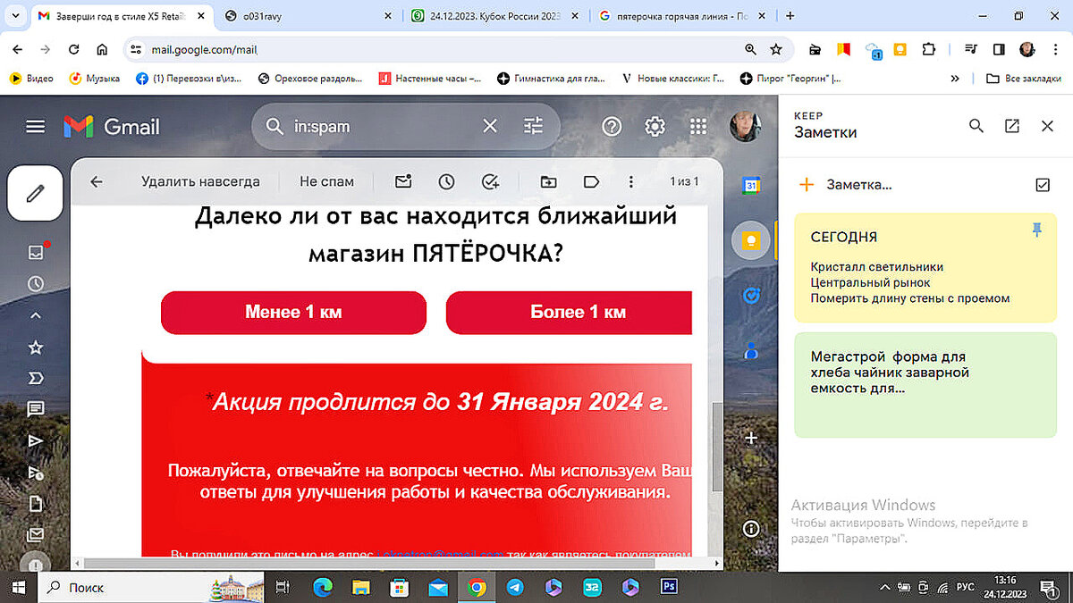Get add-ons plus icon in side panel

pyautogui.click(x=752, y=438)
